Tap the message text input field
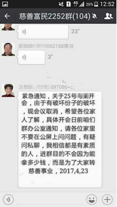Viewport: 117px width, 207px height. (x=50, y=199)
